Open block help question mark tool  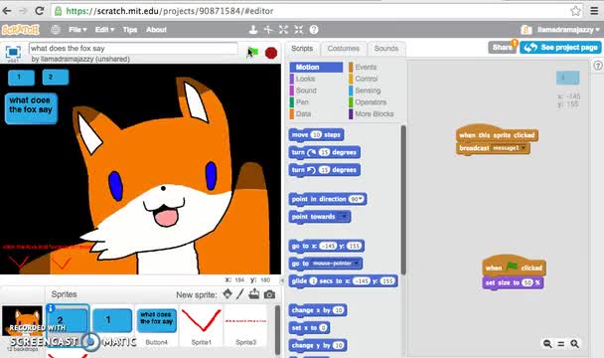coord(314,29)
